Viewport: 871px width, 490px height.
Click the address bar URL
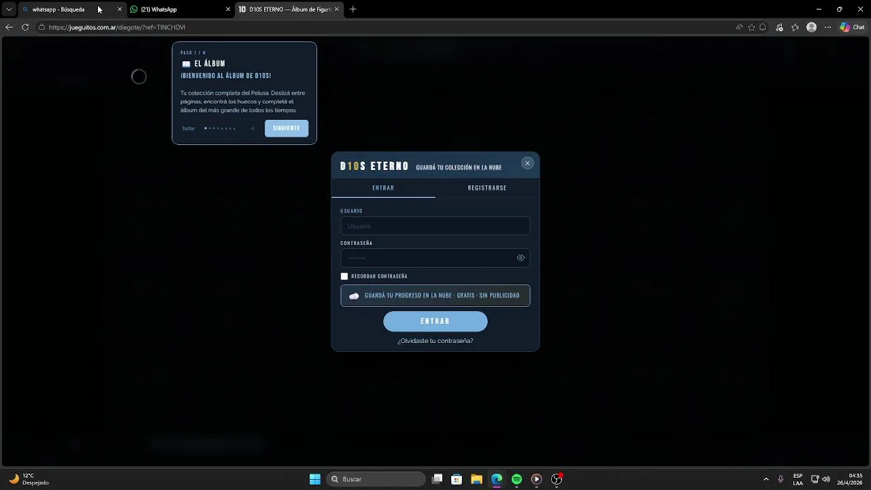click(117, 27)
